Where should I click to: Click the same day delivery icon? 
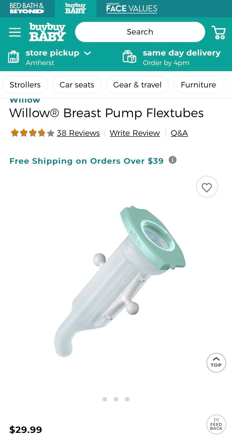pos(129,57)
